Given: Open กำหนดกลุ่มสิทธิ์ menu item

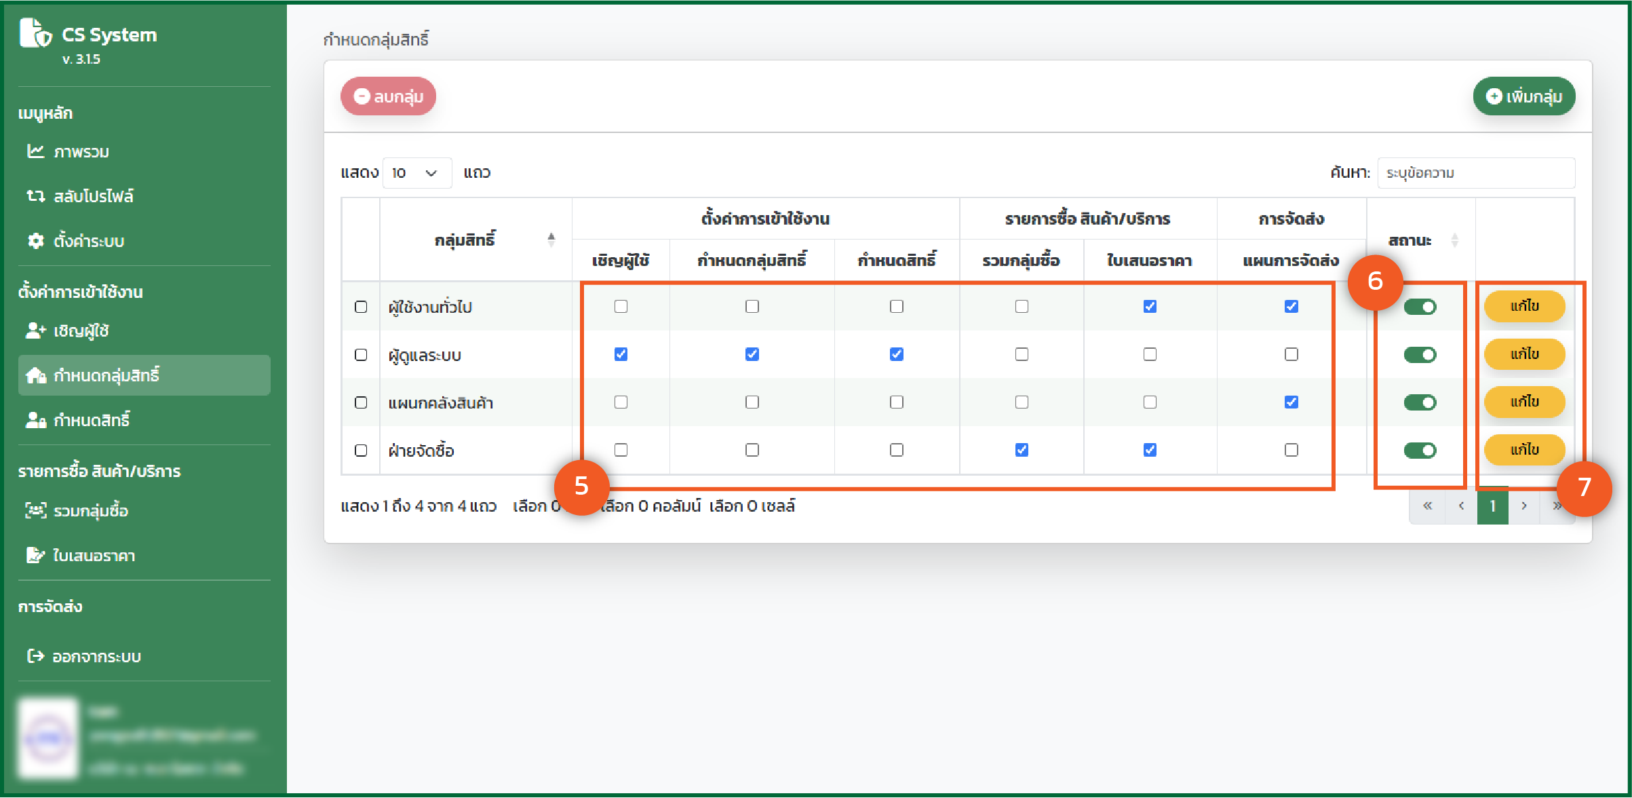Looking at the screenshot, I should pos(144,375).
